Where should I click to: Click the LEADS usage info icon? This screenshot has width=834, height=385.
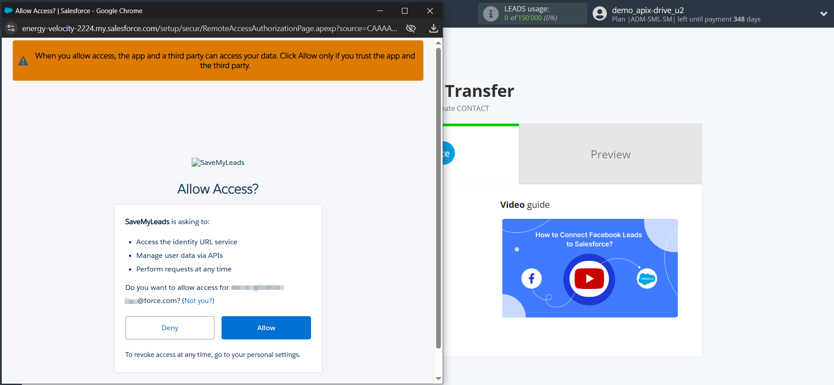490,14
